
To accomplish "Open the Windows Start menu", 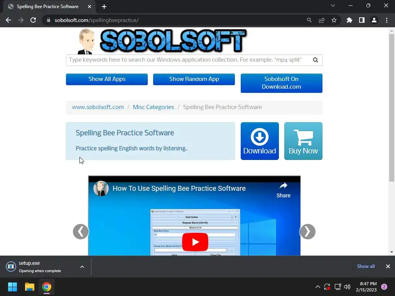I will pos(12,287).
